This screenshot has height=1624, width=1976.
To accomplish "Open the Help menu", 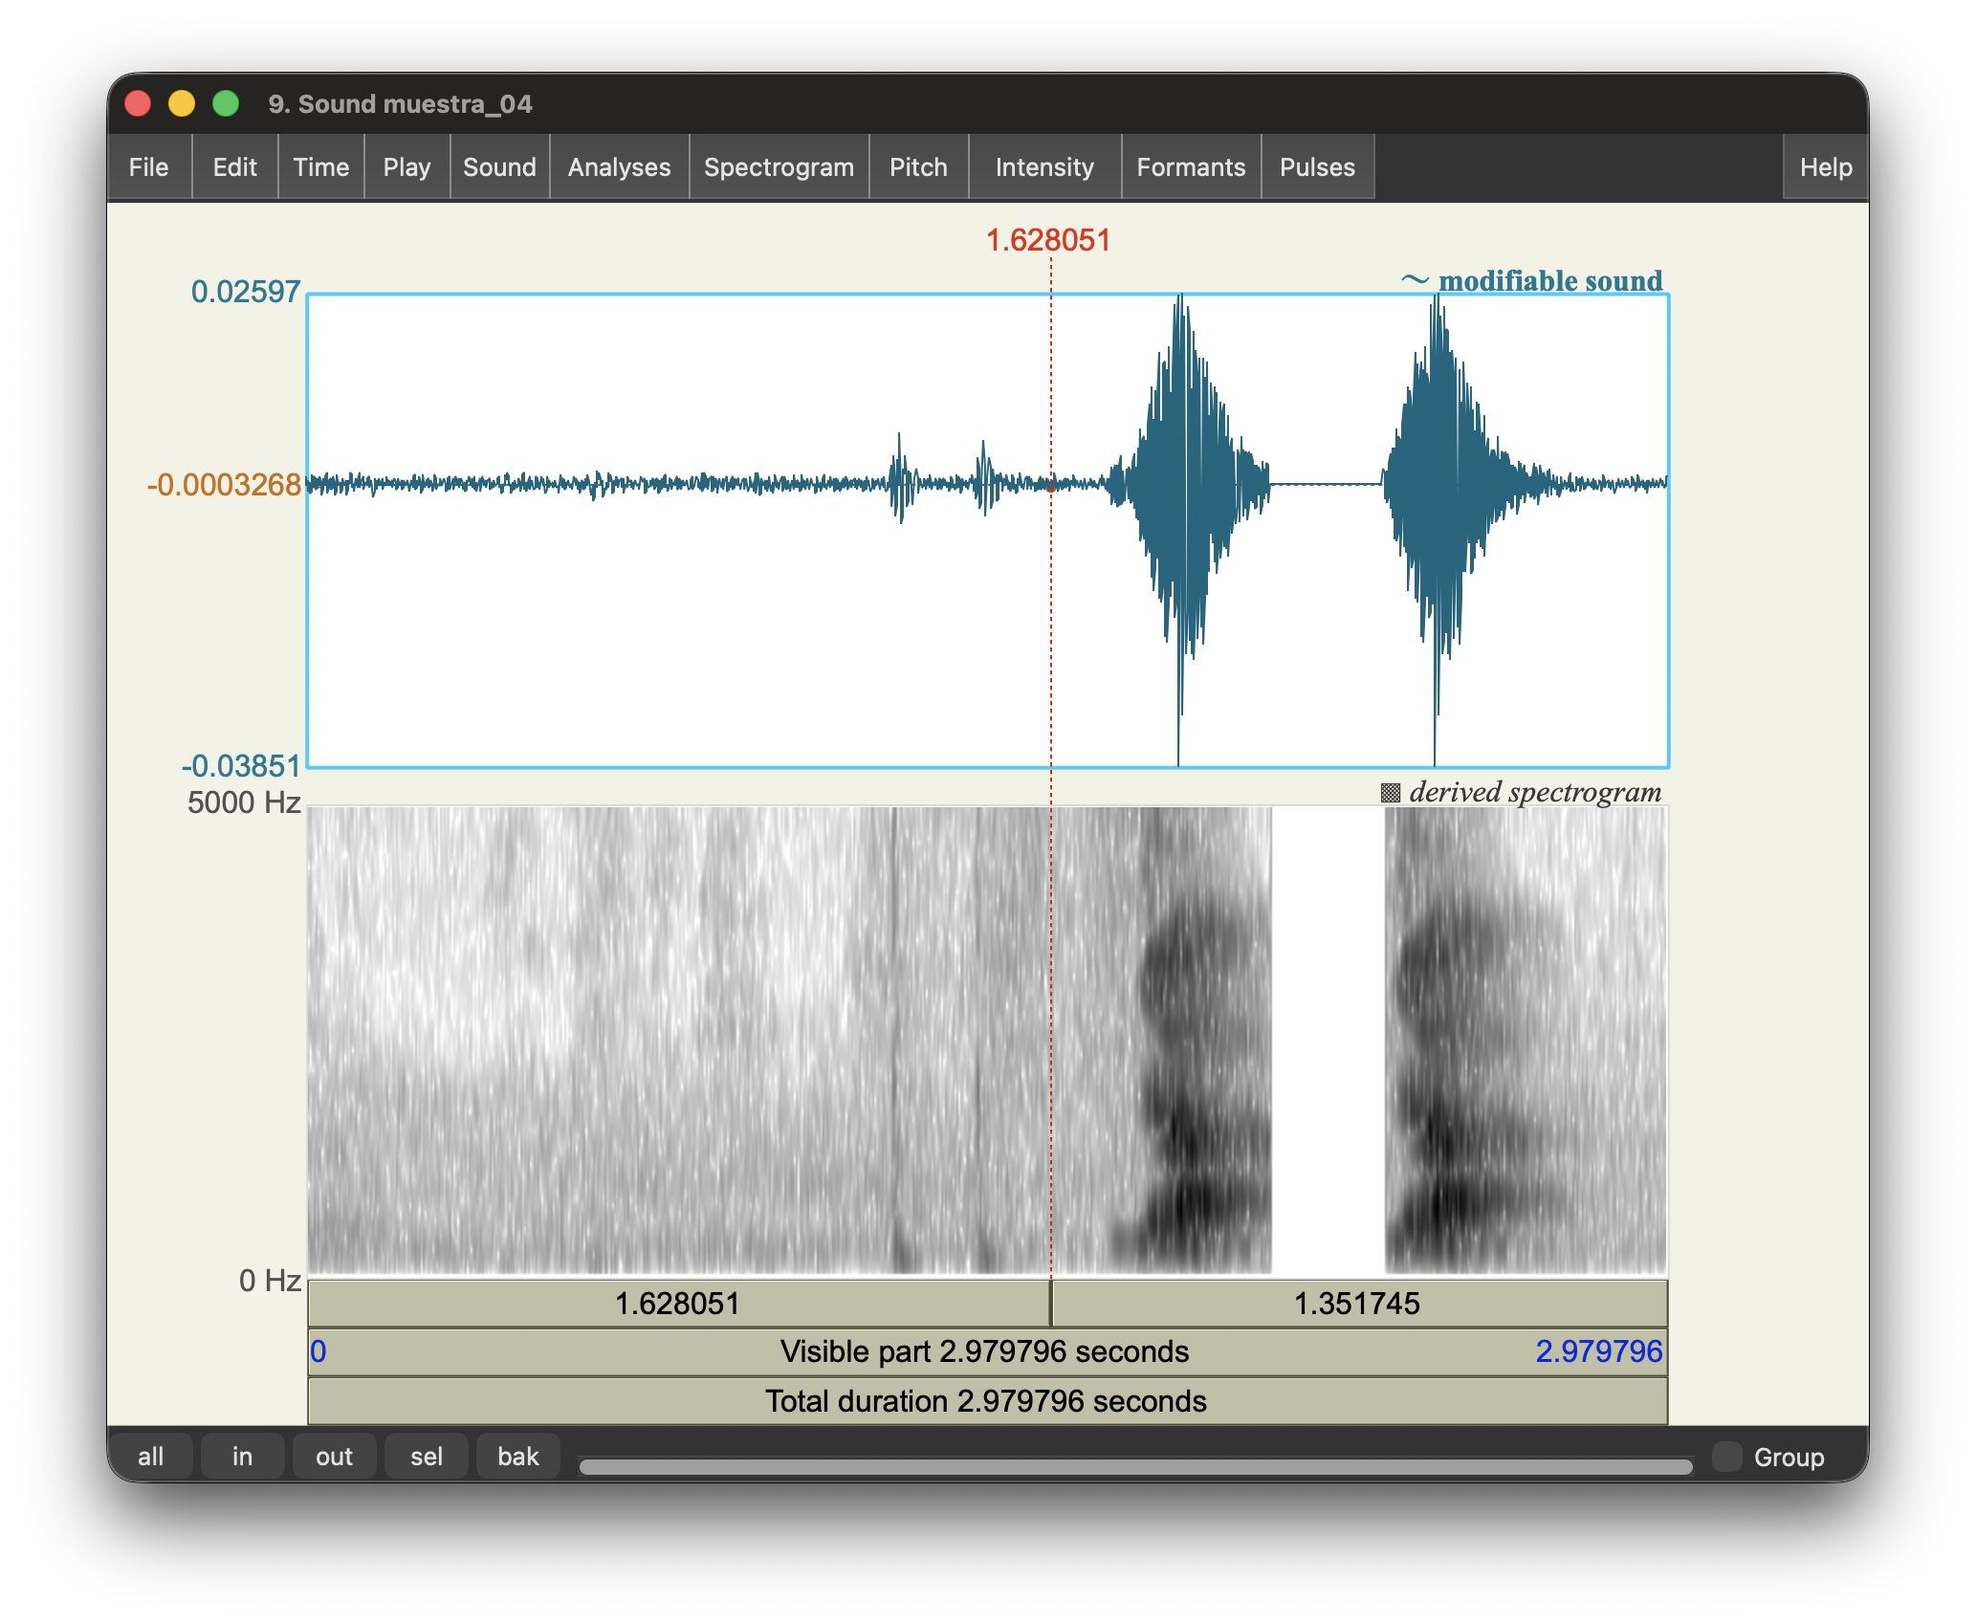I will click(x=1825, y=167).
